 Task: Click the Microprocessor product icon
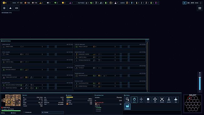click(x=77, y=76)
